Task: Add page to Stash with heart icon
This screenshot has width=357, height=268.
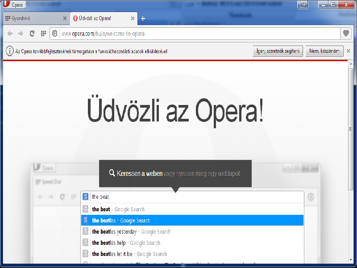Action: click(x=346, y=33)
